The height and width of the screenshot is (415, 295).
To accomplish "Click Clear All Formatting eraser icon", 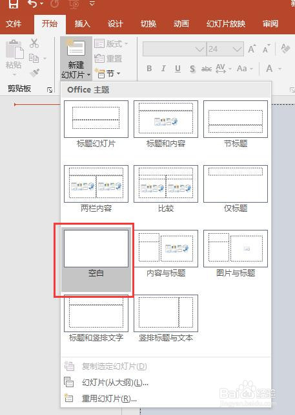I will (x=285, y=49).
